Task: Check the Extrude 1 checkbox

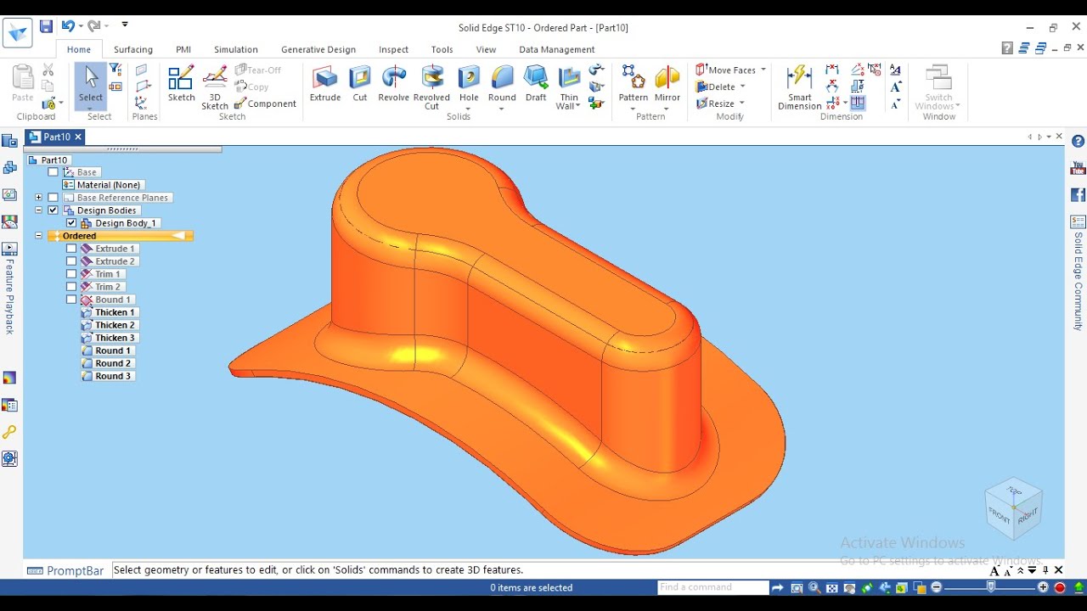Action: (71, 249)
